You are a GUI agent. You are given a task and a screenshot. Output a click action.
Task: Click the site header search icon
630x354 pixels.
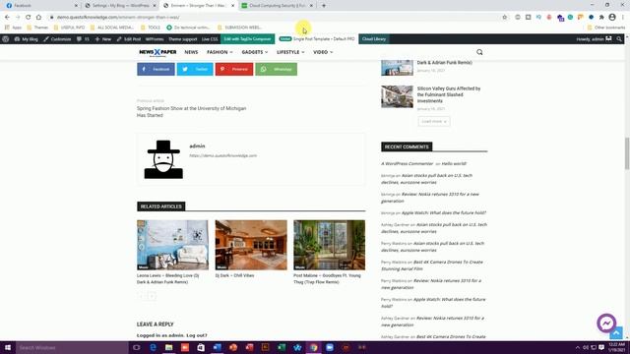coord(479,52)
